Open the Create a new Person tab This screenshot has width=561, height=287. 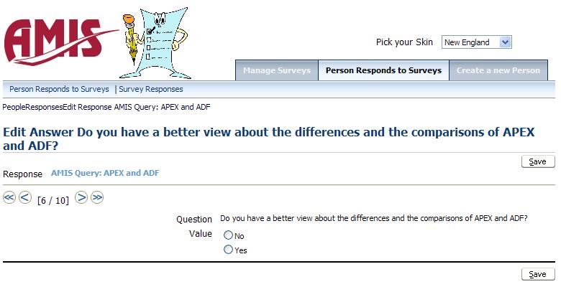click(498, 70)
